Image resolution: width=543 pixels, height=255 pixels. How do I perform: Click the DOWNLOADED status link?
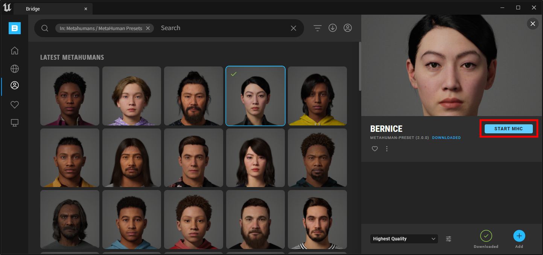click(x=446, y=138)
